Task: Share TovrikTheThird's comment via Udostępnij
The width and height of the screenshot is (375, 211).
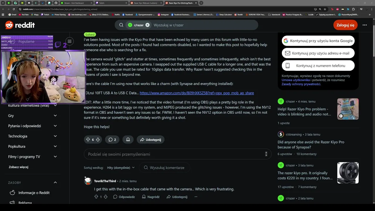Action: [177, 197]
